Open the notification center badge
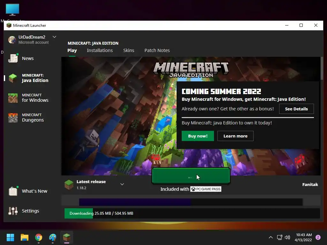 318,237
